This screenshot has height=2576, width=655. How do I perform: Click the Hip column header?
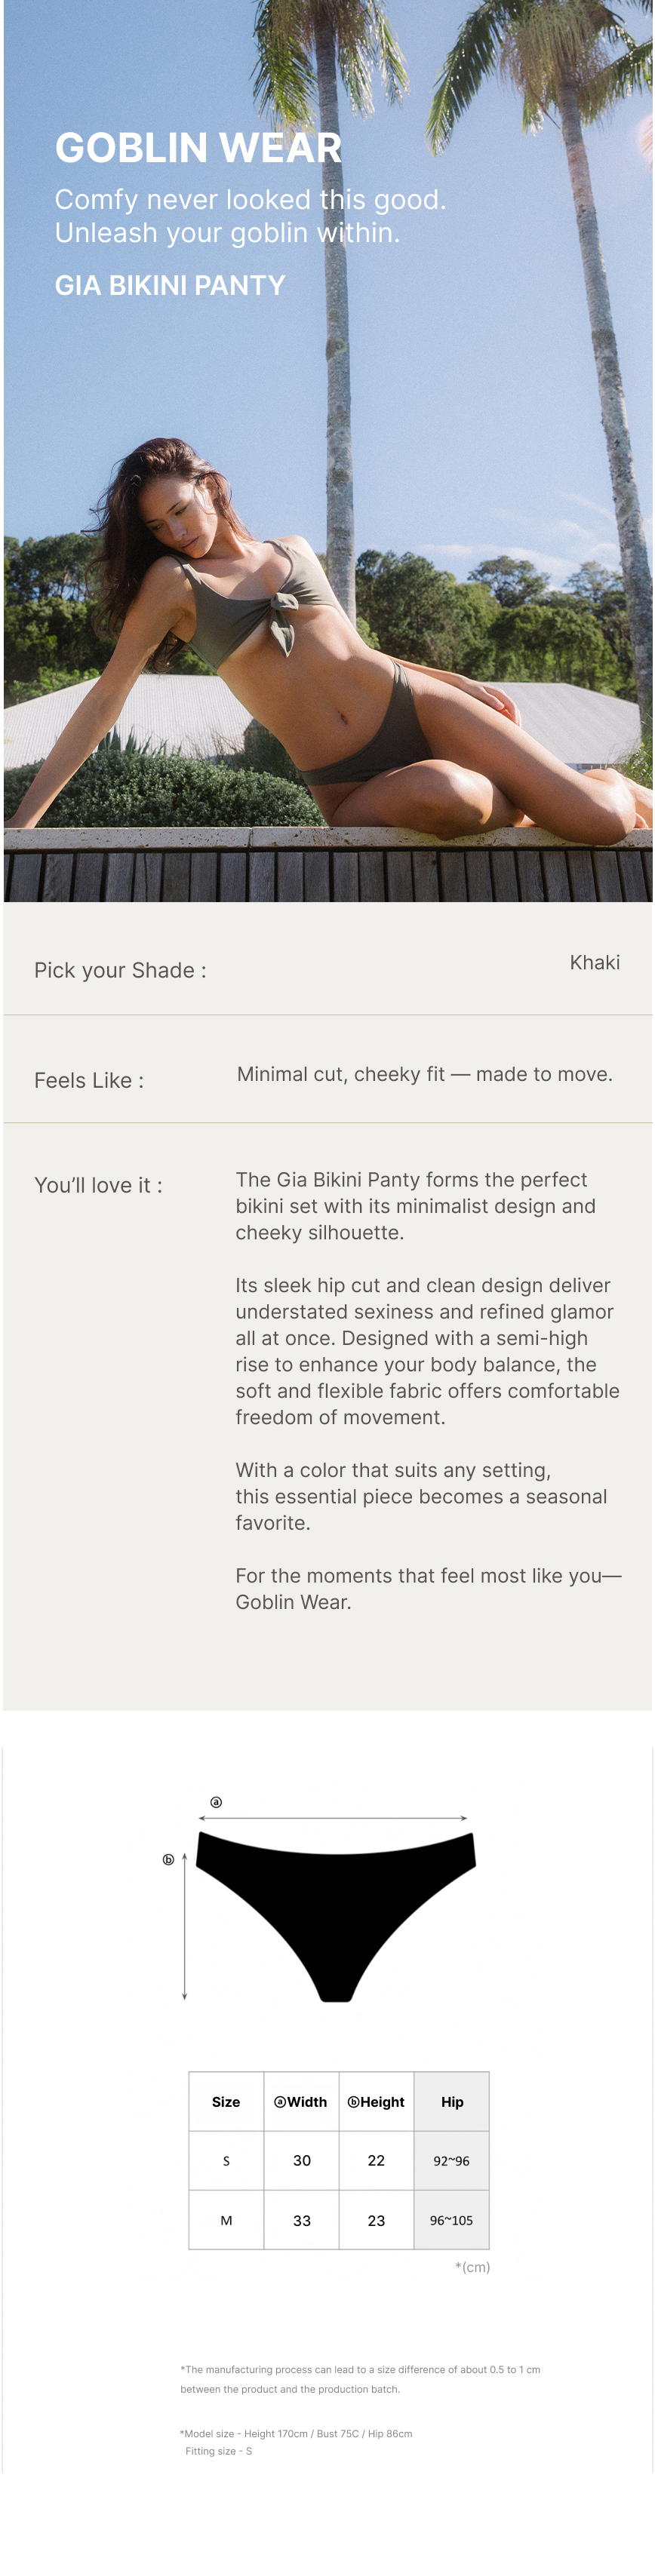click(x=452, y=2101)
